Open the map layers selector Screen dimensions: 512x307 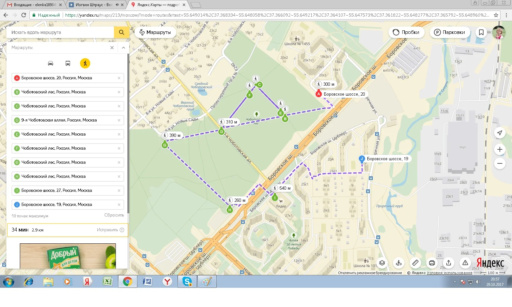pyautogui.click(x=382, y=263)
